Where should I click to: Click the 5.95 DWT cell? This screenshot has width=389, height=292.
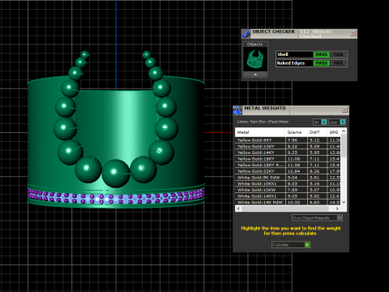318,152
